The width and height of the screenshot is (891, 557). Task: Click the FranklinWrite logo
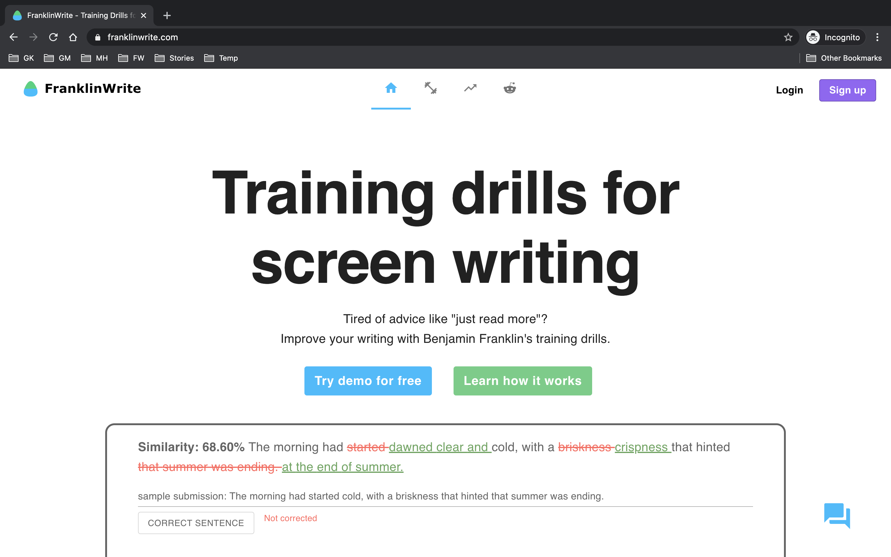[x=82, y=89]
